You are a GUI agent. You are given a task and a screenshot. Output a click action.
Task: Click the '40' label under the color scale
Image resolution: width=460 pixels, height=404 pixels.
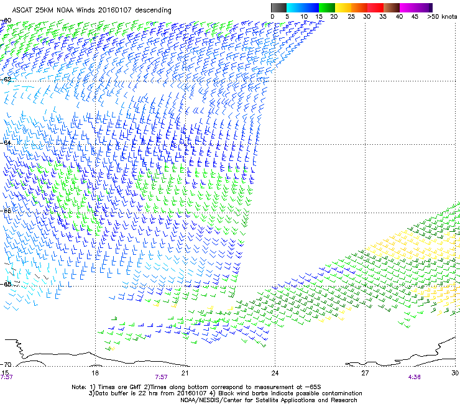point(399,17)
